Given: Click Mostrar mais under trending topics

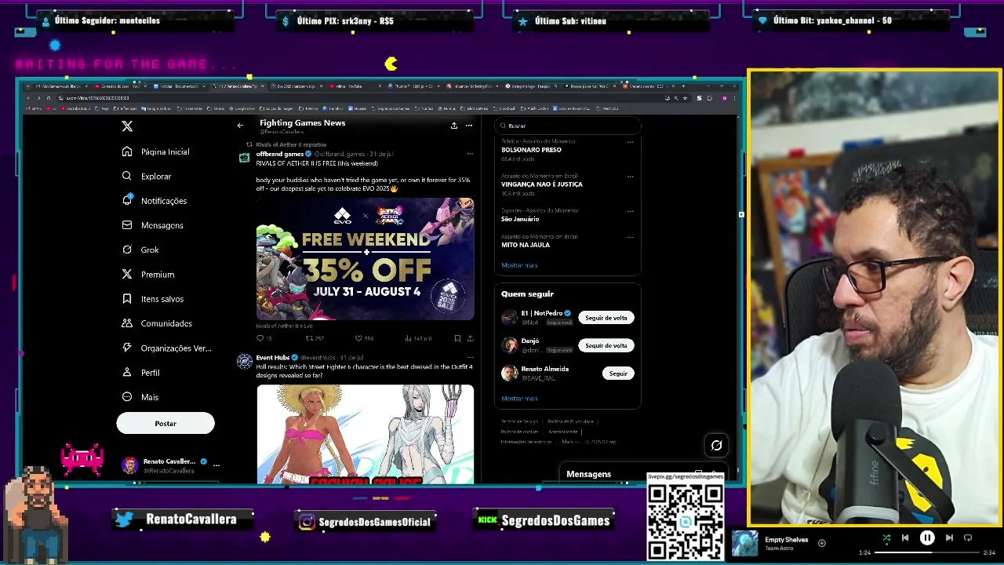Looking at the screenshot, I should click(x=519, y=265).
